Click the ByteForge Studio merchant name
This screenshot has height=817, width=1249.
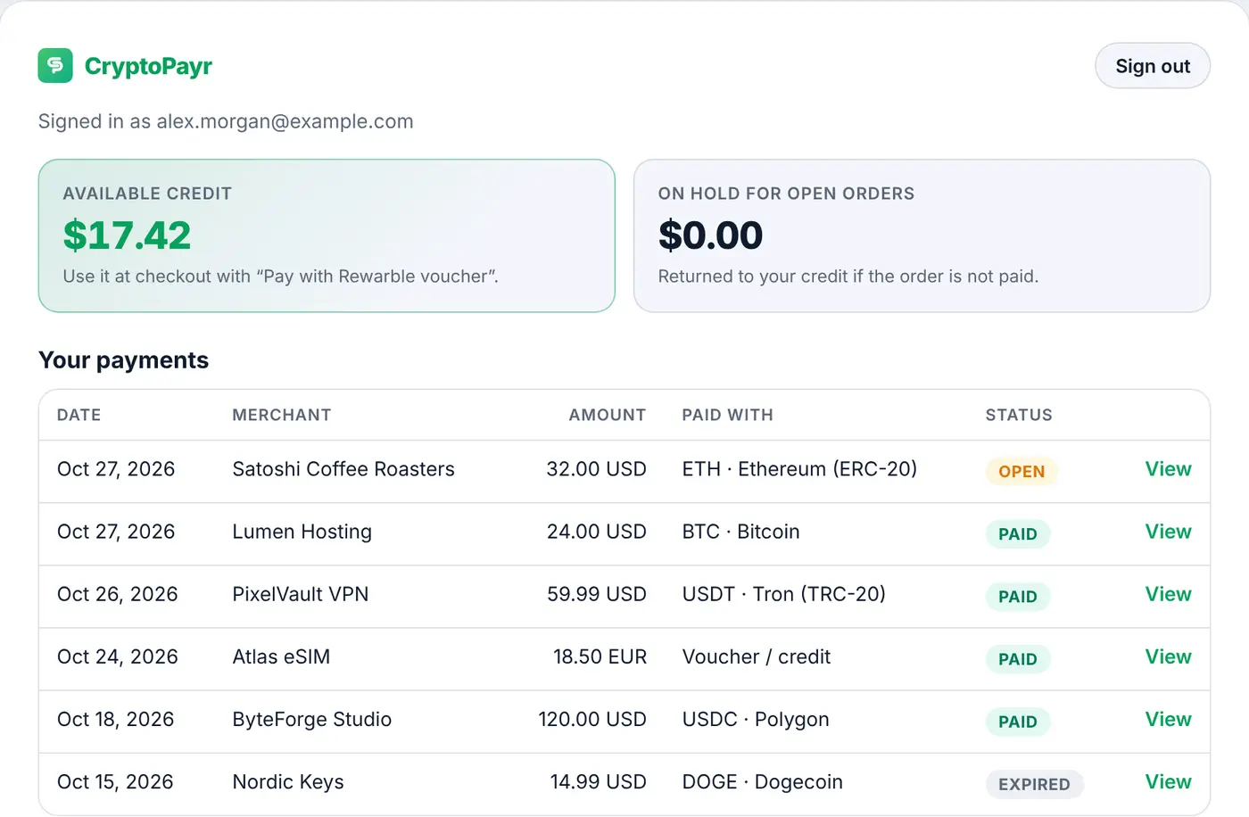311,719
